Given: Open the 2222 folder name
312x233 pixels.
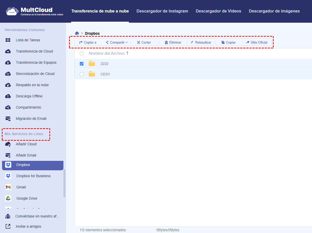Looking at the screenshot, I should 105,64.
